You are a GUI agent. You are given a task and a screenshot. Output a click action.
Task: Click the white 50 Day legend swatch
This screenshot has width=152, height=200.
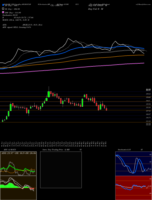(x=3, y=9)
